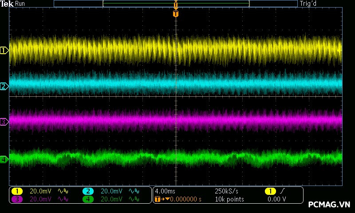Click the magenta channel 3 ground marker

coord(4,121)
